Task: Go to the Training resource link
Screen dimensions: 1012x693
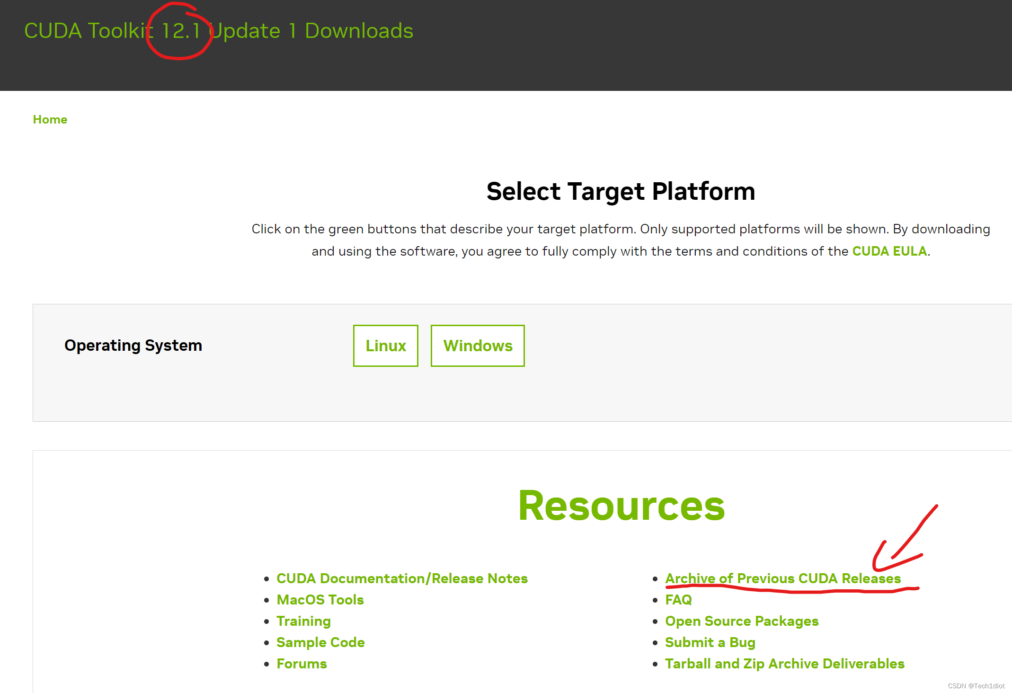Action: [x=303, y=621]
